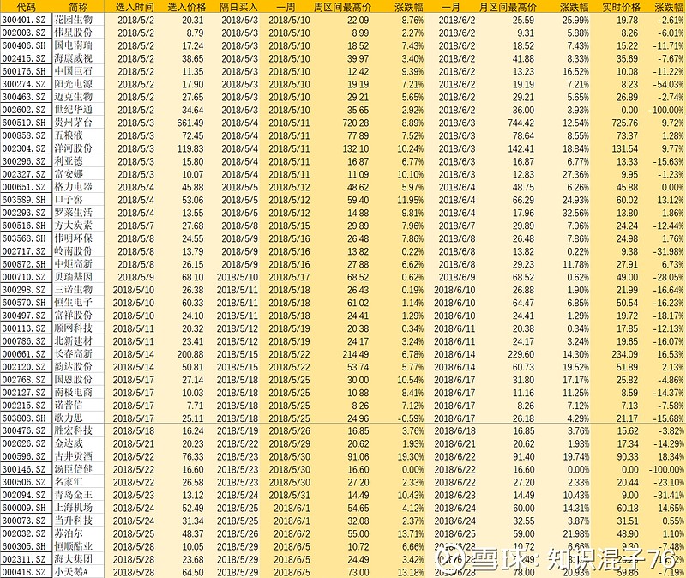Select stock code cell 603589.SH

[26, 200]
